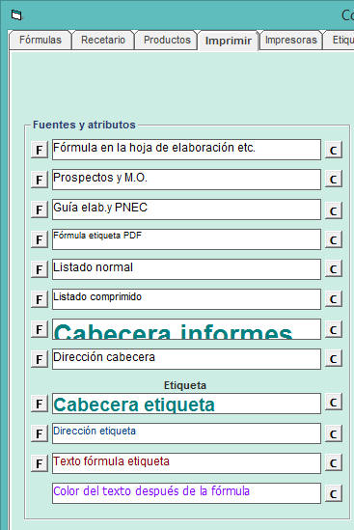This screenshot has height=530, width=354.
Task: Select the Dirección etiqueta text field
Action: [x=186, y=433]
